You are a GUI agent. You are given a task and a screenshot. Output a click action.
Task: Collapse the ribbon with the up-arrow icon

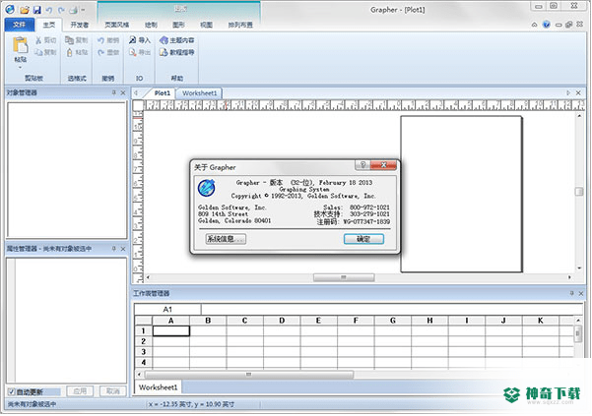point(534,25)
